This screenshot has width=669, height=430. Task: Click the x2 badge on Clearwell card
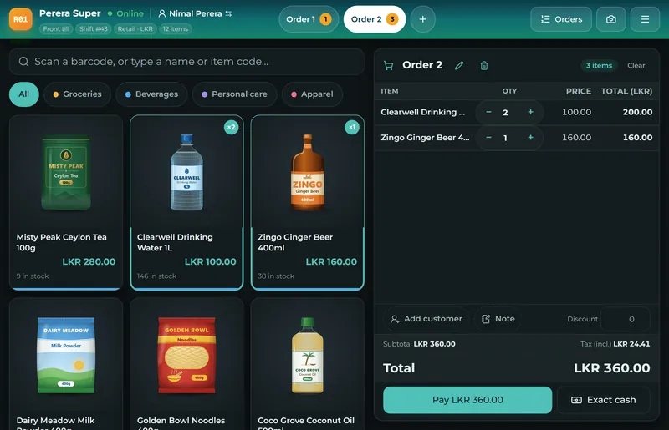(x=232, y=127)
